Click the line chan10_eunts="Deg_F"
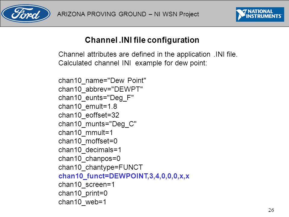Screen dimensions: 289x217 [96, 98]
